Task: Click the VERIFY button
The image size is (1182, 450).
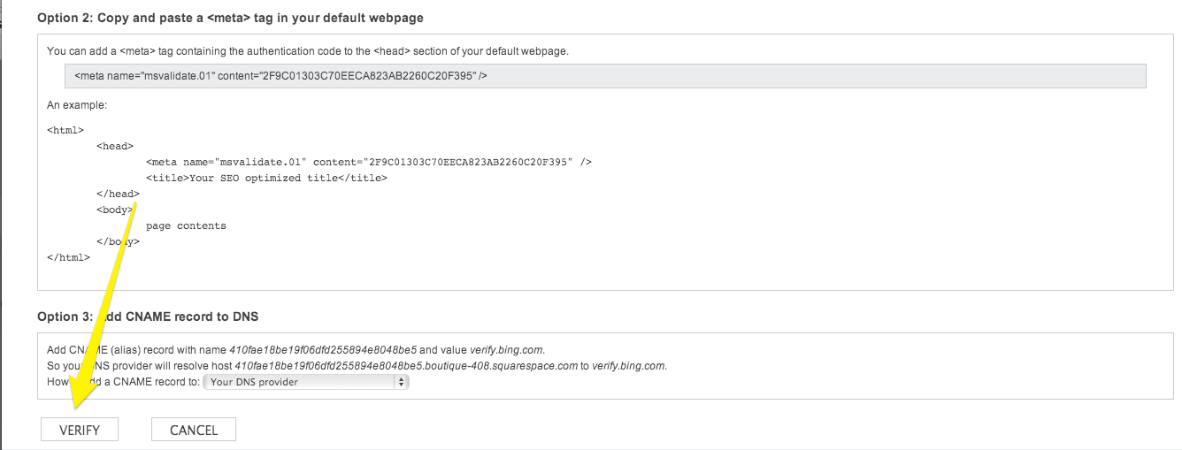Action: click(80, 430)
